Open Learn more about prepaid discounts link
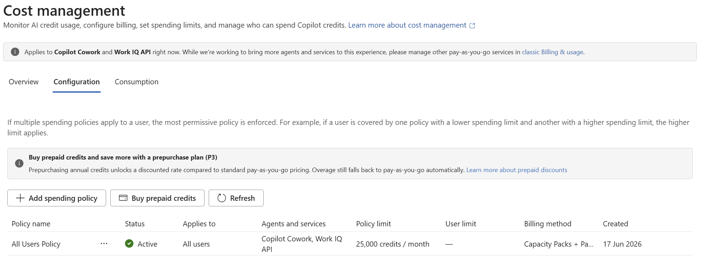This screenshot has height=262, width=701. point(516,170)
